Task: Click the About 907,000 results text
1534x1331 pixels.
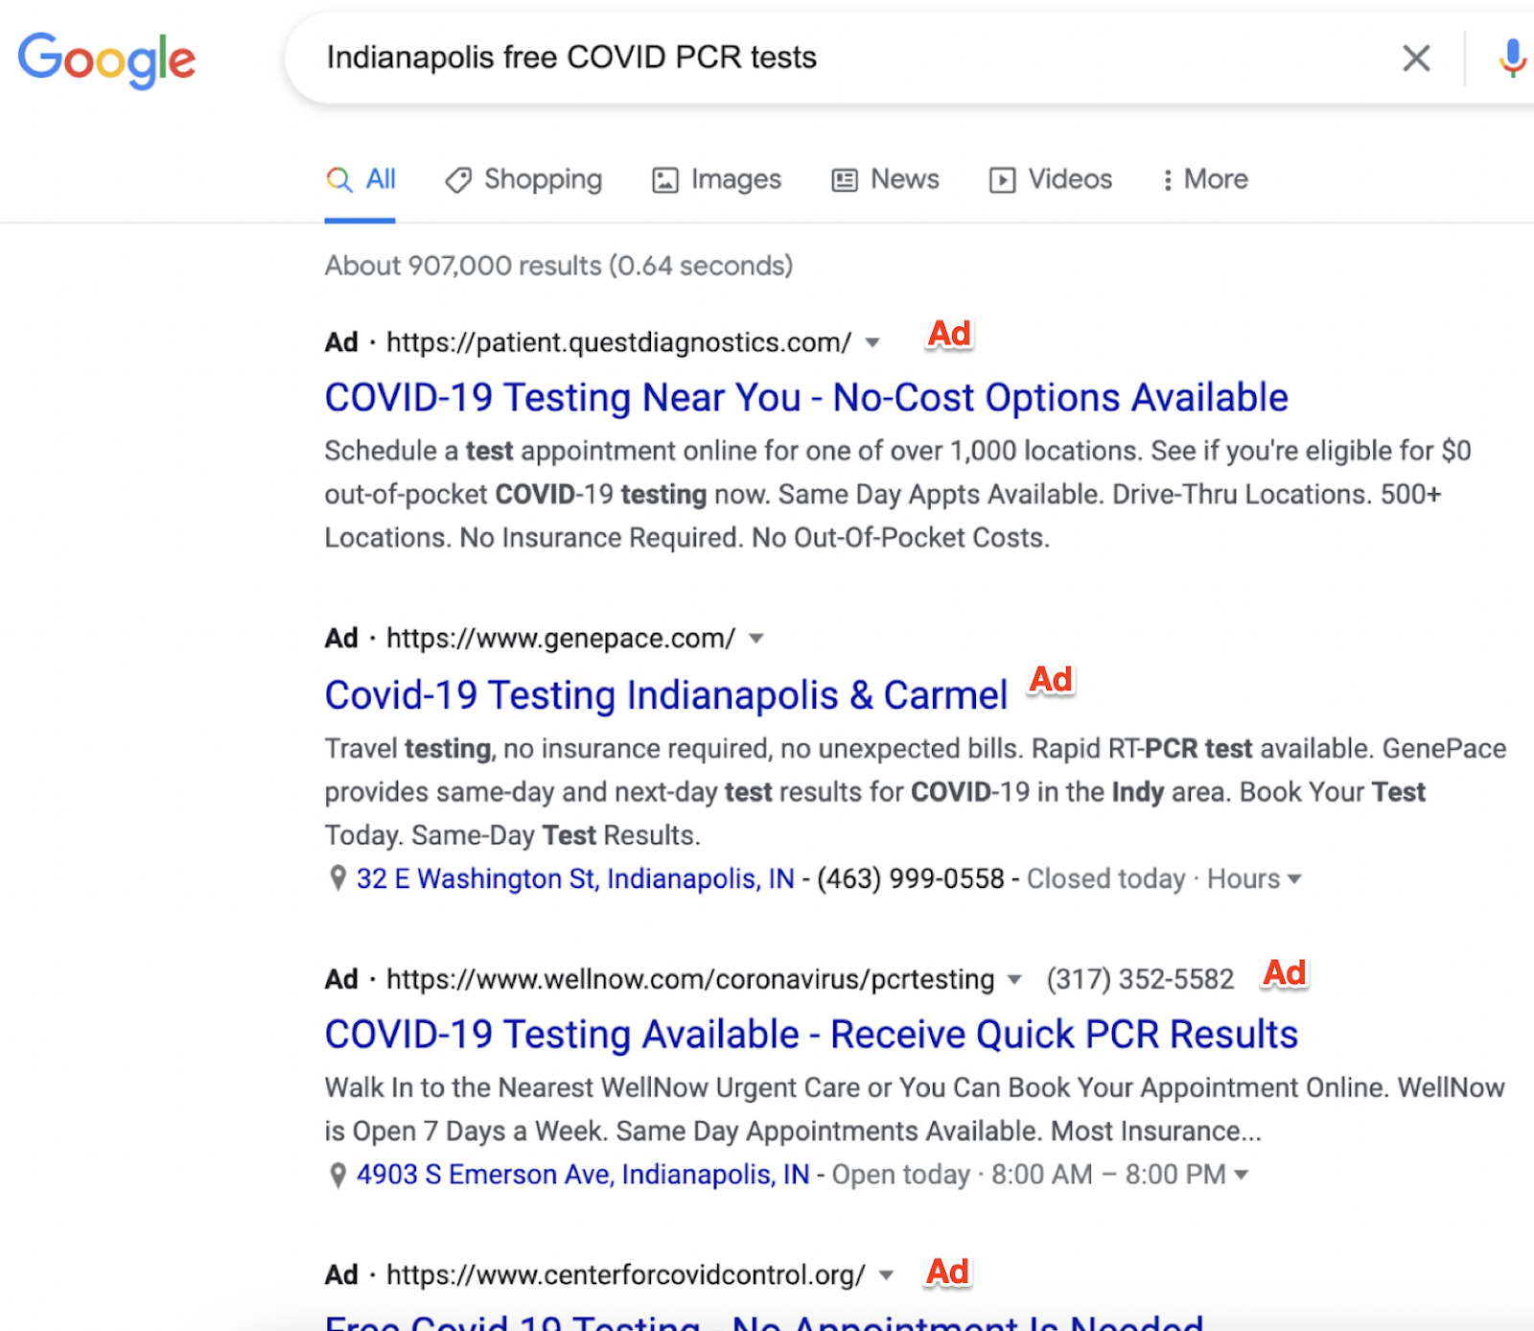Action: [559, 266]
